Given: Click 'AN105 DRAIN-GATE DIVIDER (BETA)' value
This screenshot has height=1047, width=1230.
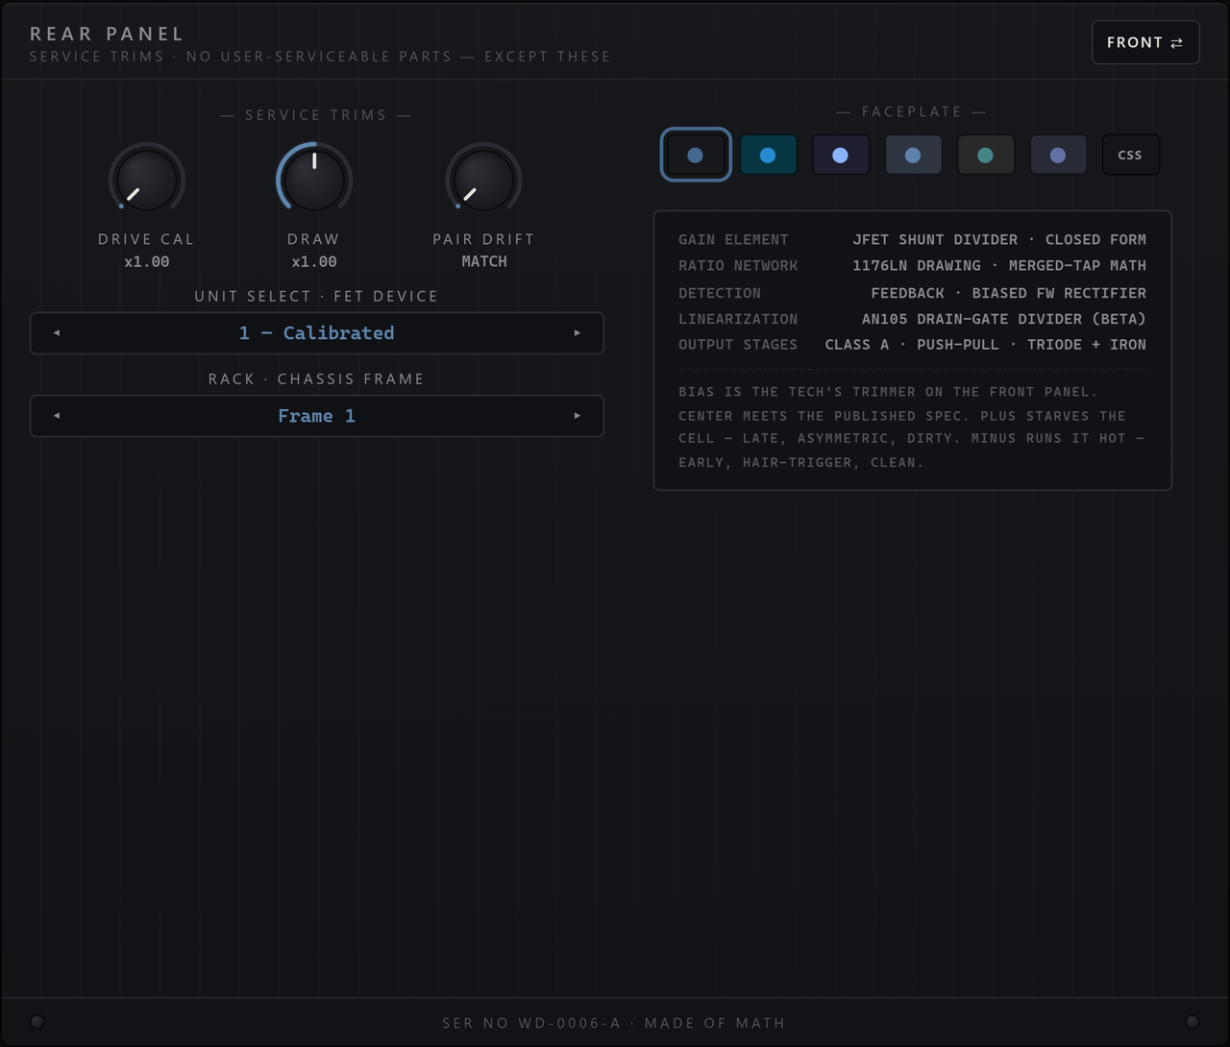Looking at the screenshot, I should (x=1004, y=319).
